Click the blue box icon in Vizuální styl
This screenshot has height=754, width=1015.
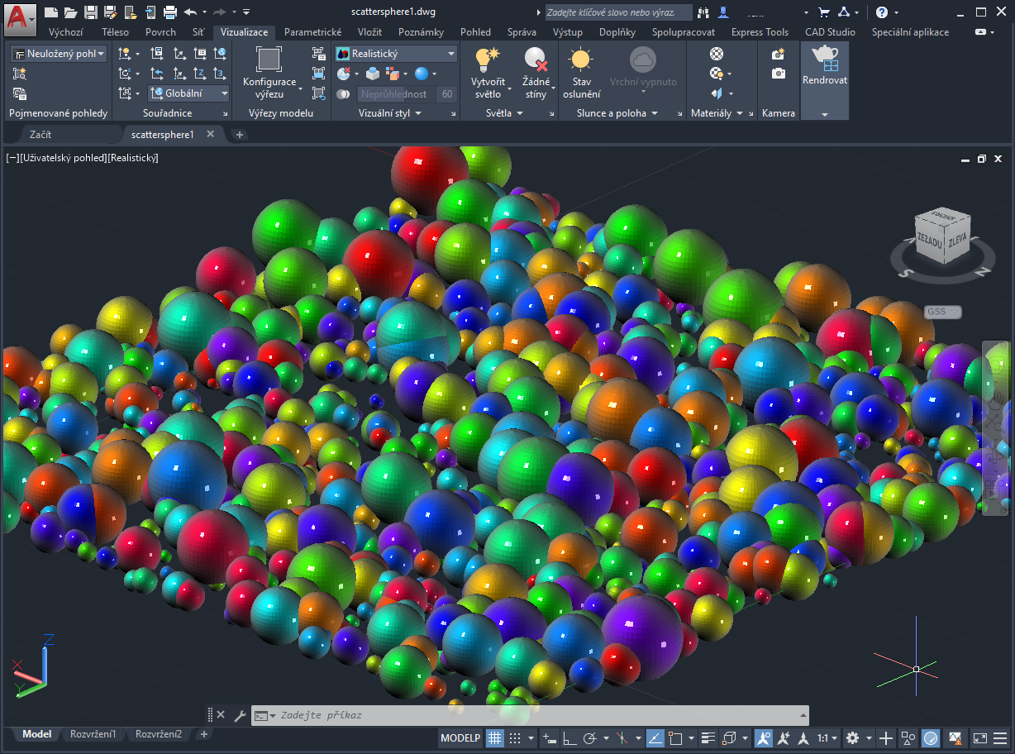click(x=374, y=74)
